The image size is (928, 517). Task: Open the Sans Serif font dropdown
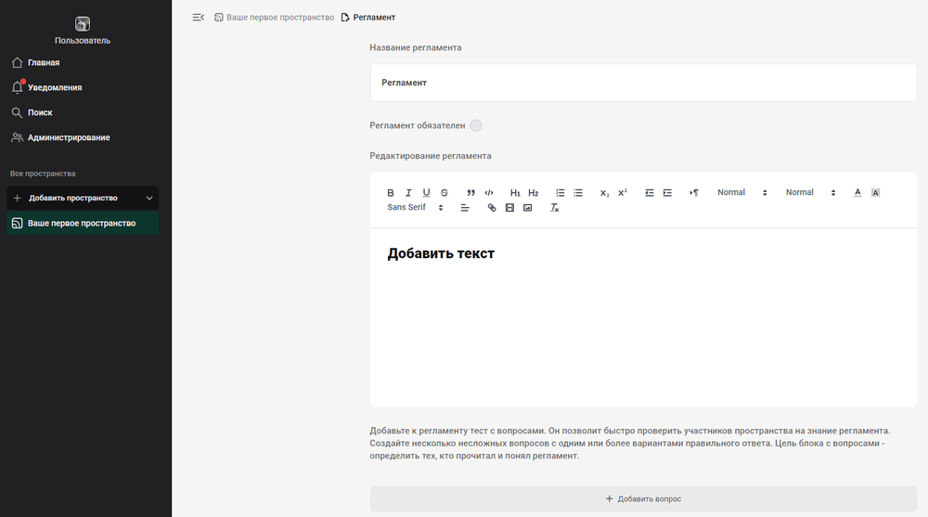click(x=416, y=207)
